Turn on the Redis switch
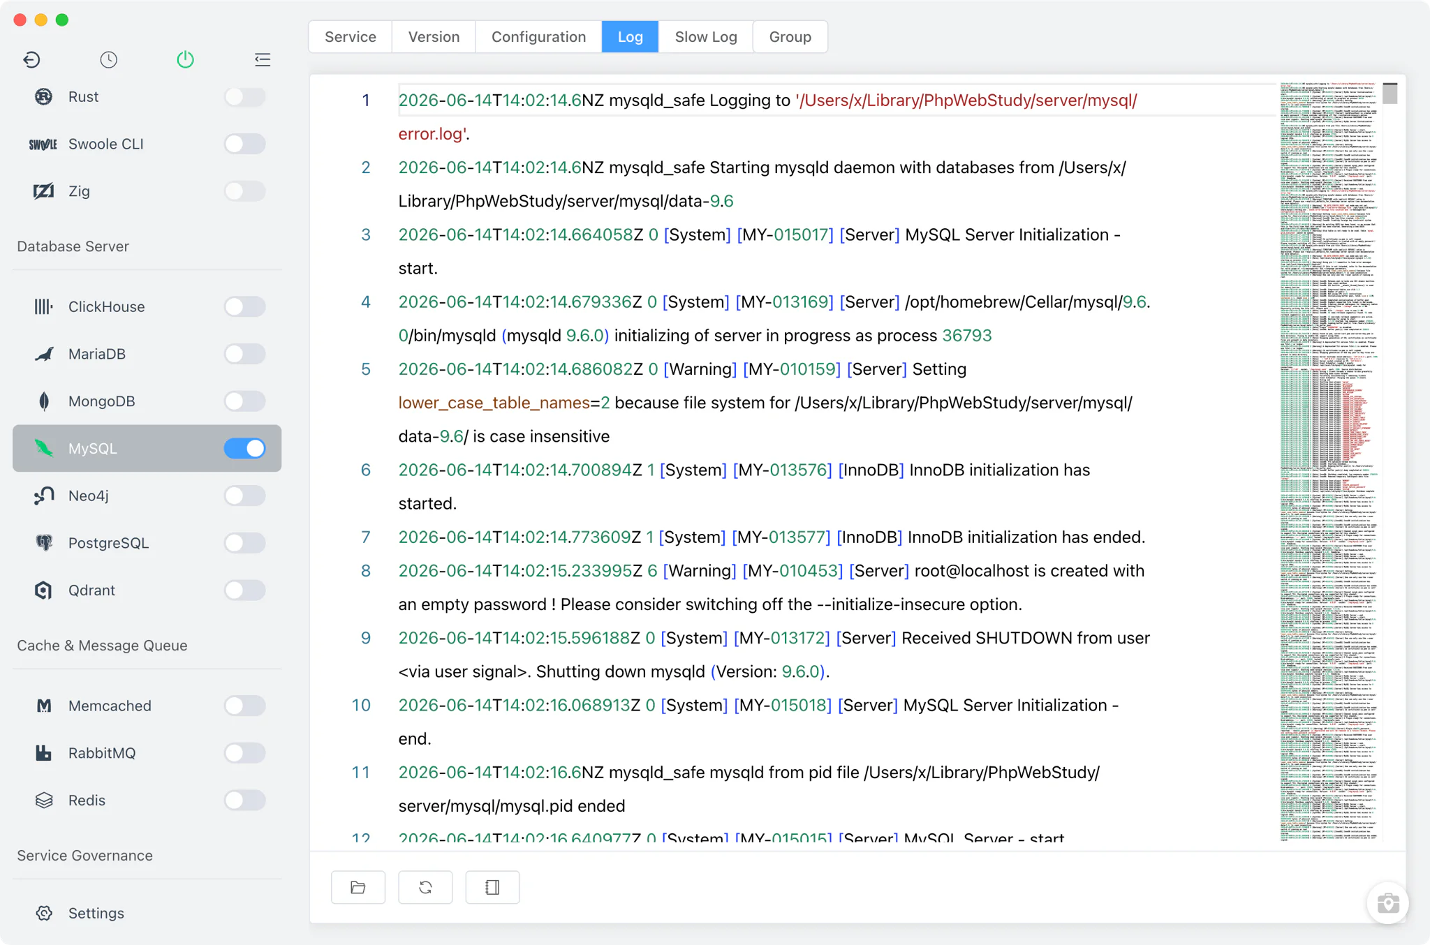The width and height of the screenshot is (1430, 945). point(245,800)
